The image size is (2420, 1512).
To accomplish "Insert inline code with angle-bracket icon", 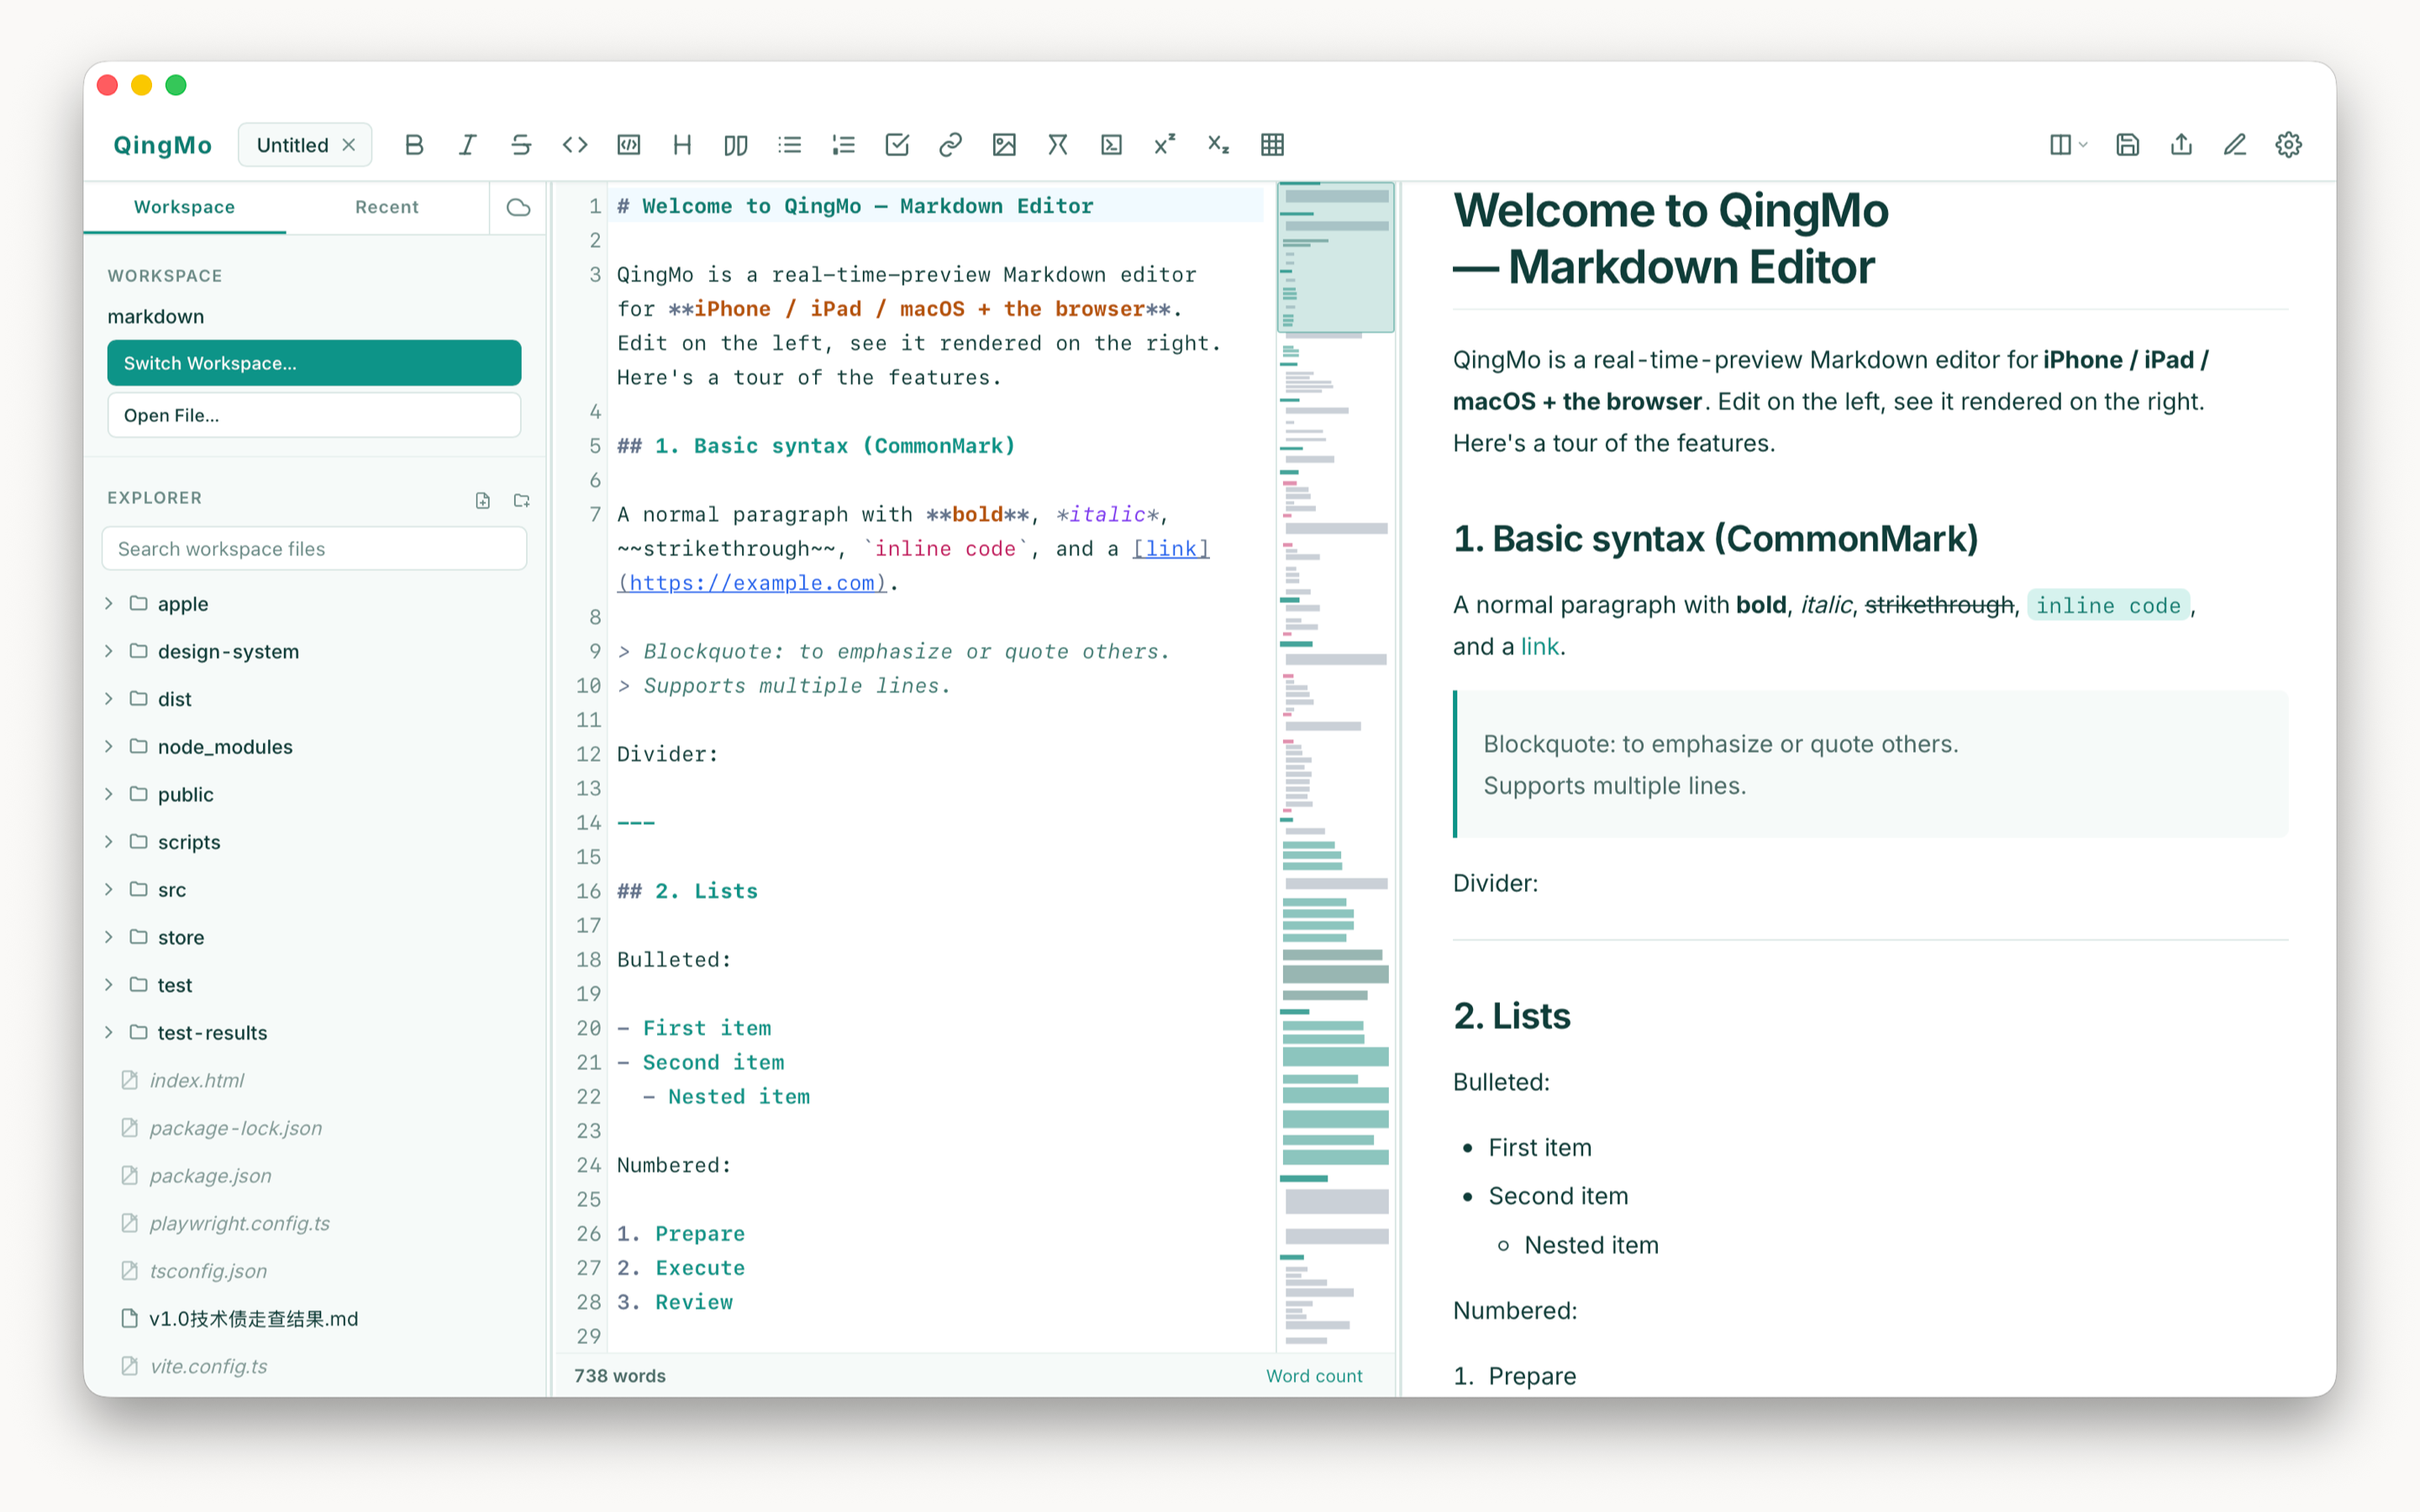I will point(575,145).
